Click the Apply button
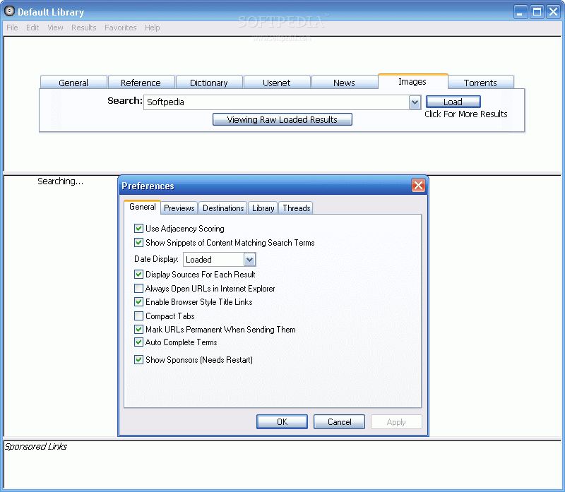 396,421
